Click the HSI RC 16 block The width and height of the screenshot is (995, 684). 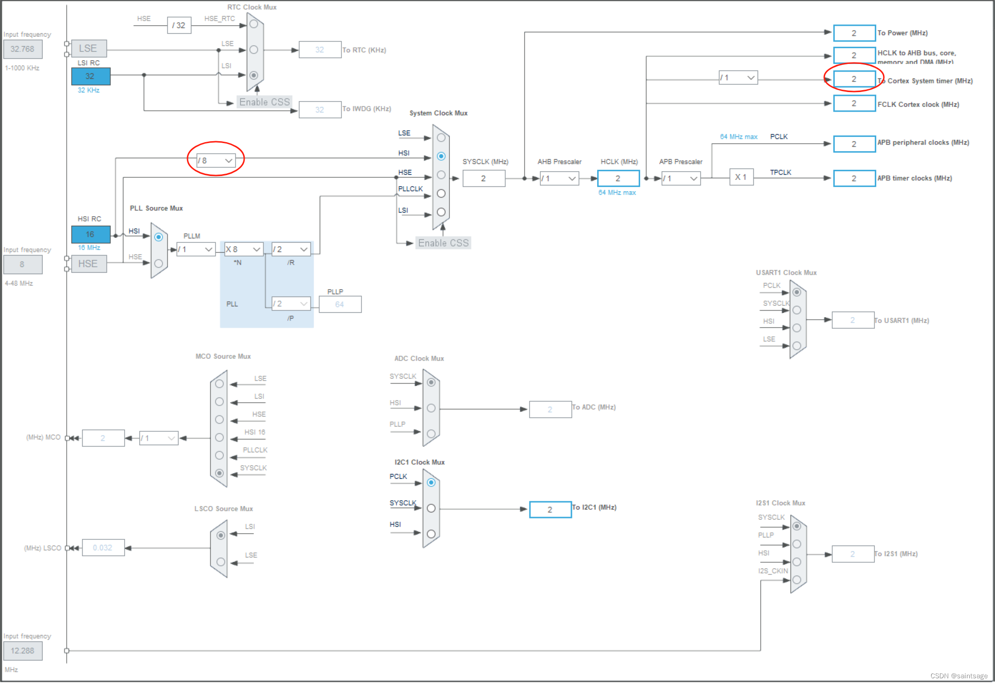click(91, 234)
